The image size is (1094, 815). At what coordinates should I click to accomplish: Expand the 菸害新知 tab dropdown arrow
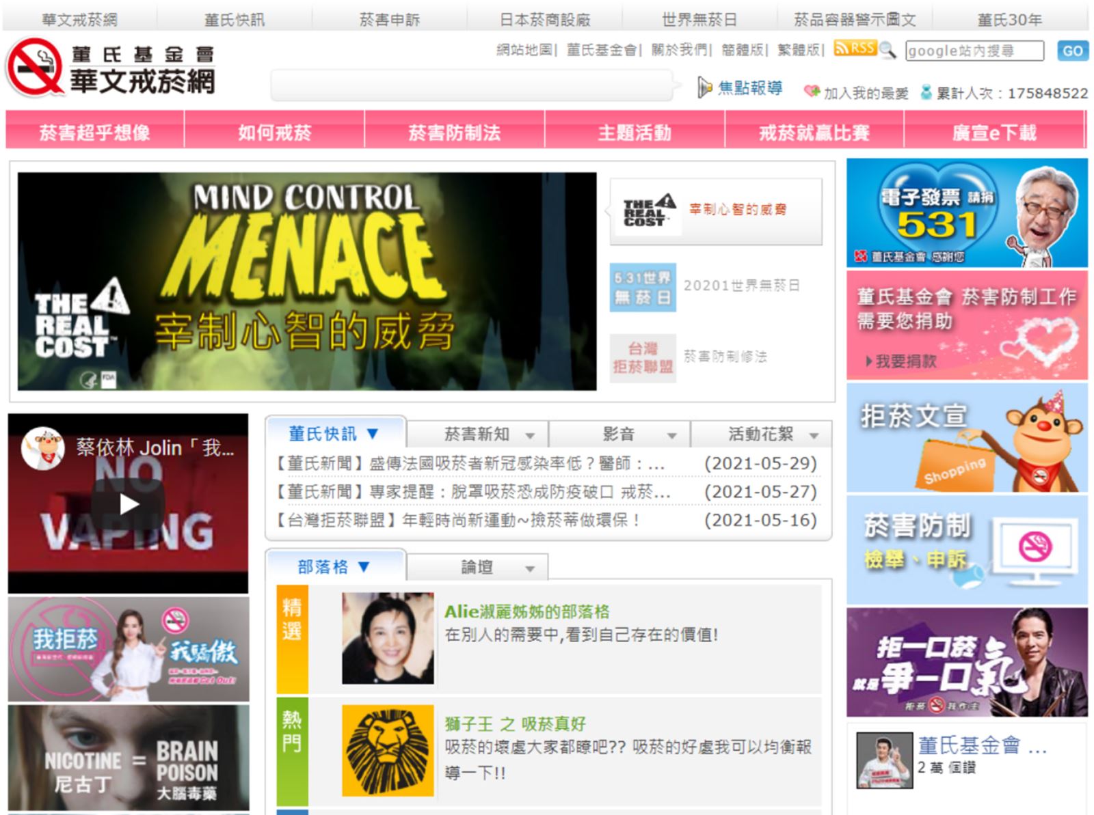(530, 436)
